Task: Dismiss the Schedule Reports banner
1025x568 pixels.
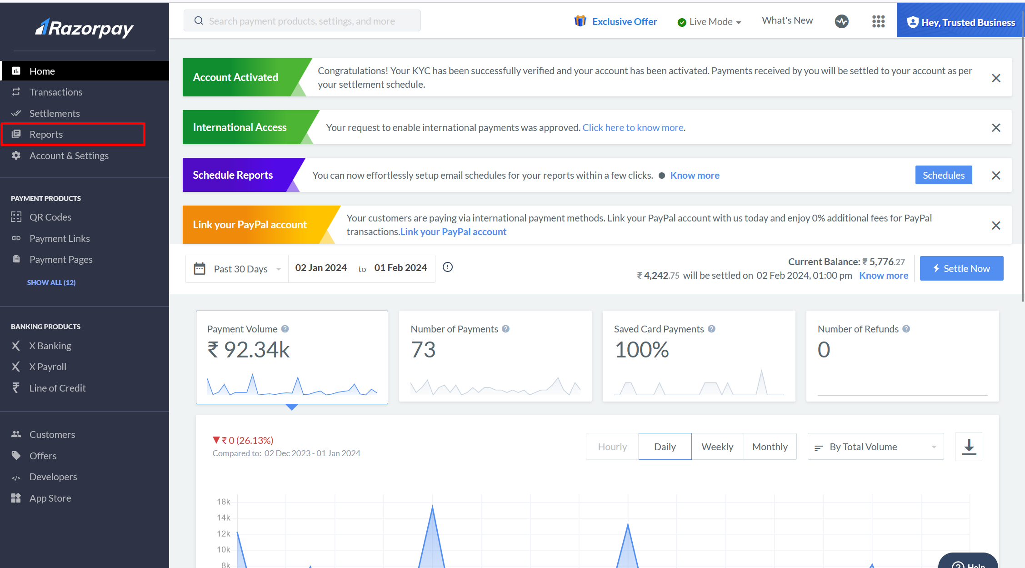Action: [996, 176]
